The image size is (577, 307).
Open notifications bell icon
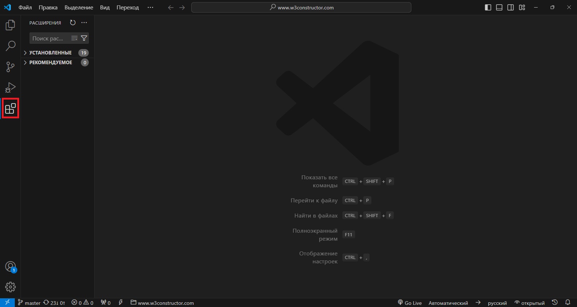[568, 303]
